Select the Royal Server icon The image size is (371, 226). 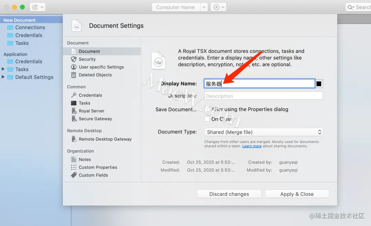[x=74, y=111]
